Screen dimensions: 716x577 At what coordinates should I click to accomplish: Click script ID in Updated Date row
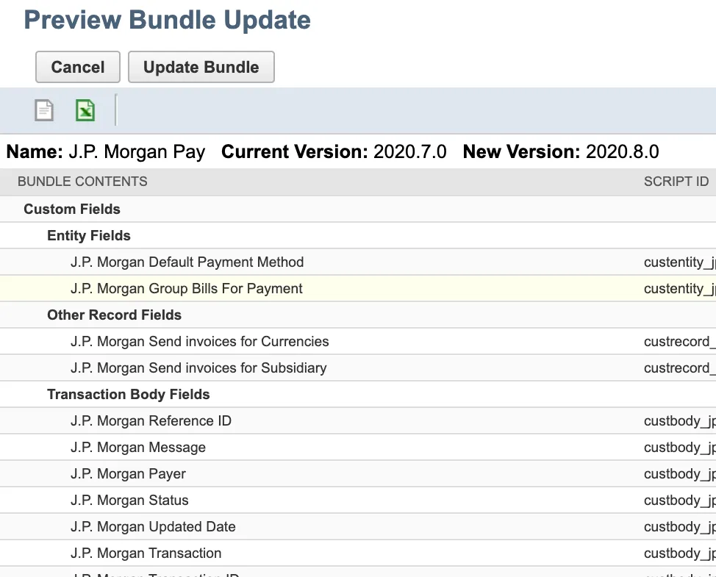coord(679,527)
